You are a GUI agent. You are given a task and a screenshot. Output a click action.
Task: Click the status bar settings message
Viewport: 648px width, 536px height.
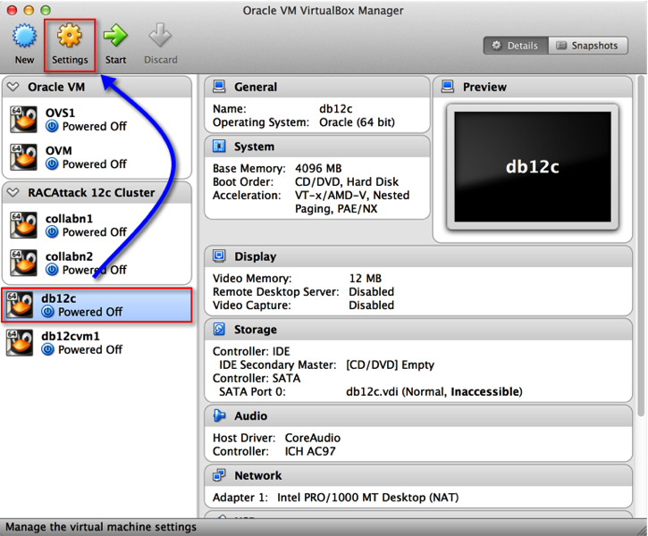tap(101, 527)
